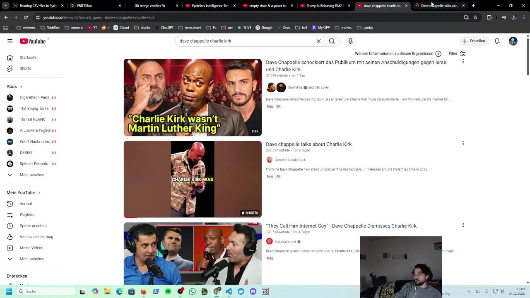Expand Mein YouTube section chevron

point(39,193)
